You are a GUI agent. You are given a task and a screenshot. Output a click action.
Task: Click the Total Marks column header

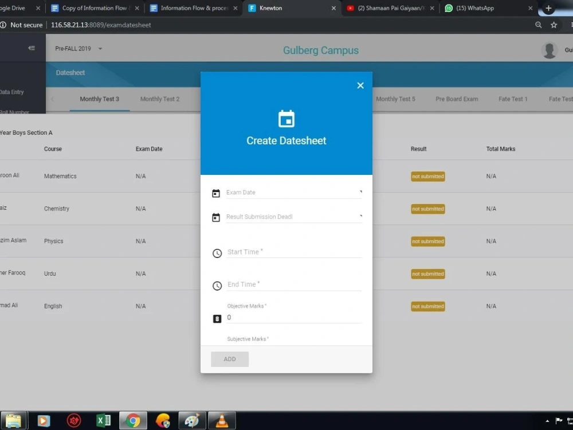point(500,149)
